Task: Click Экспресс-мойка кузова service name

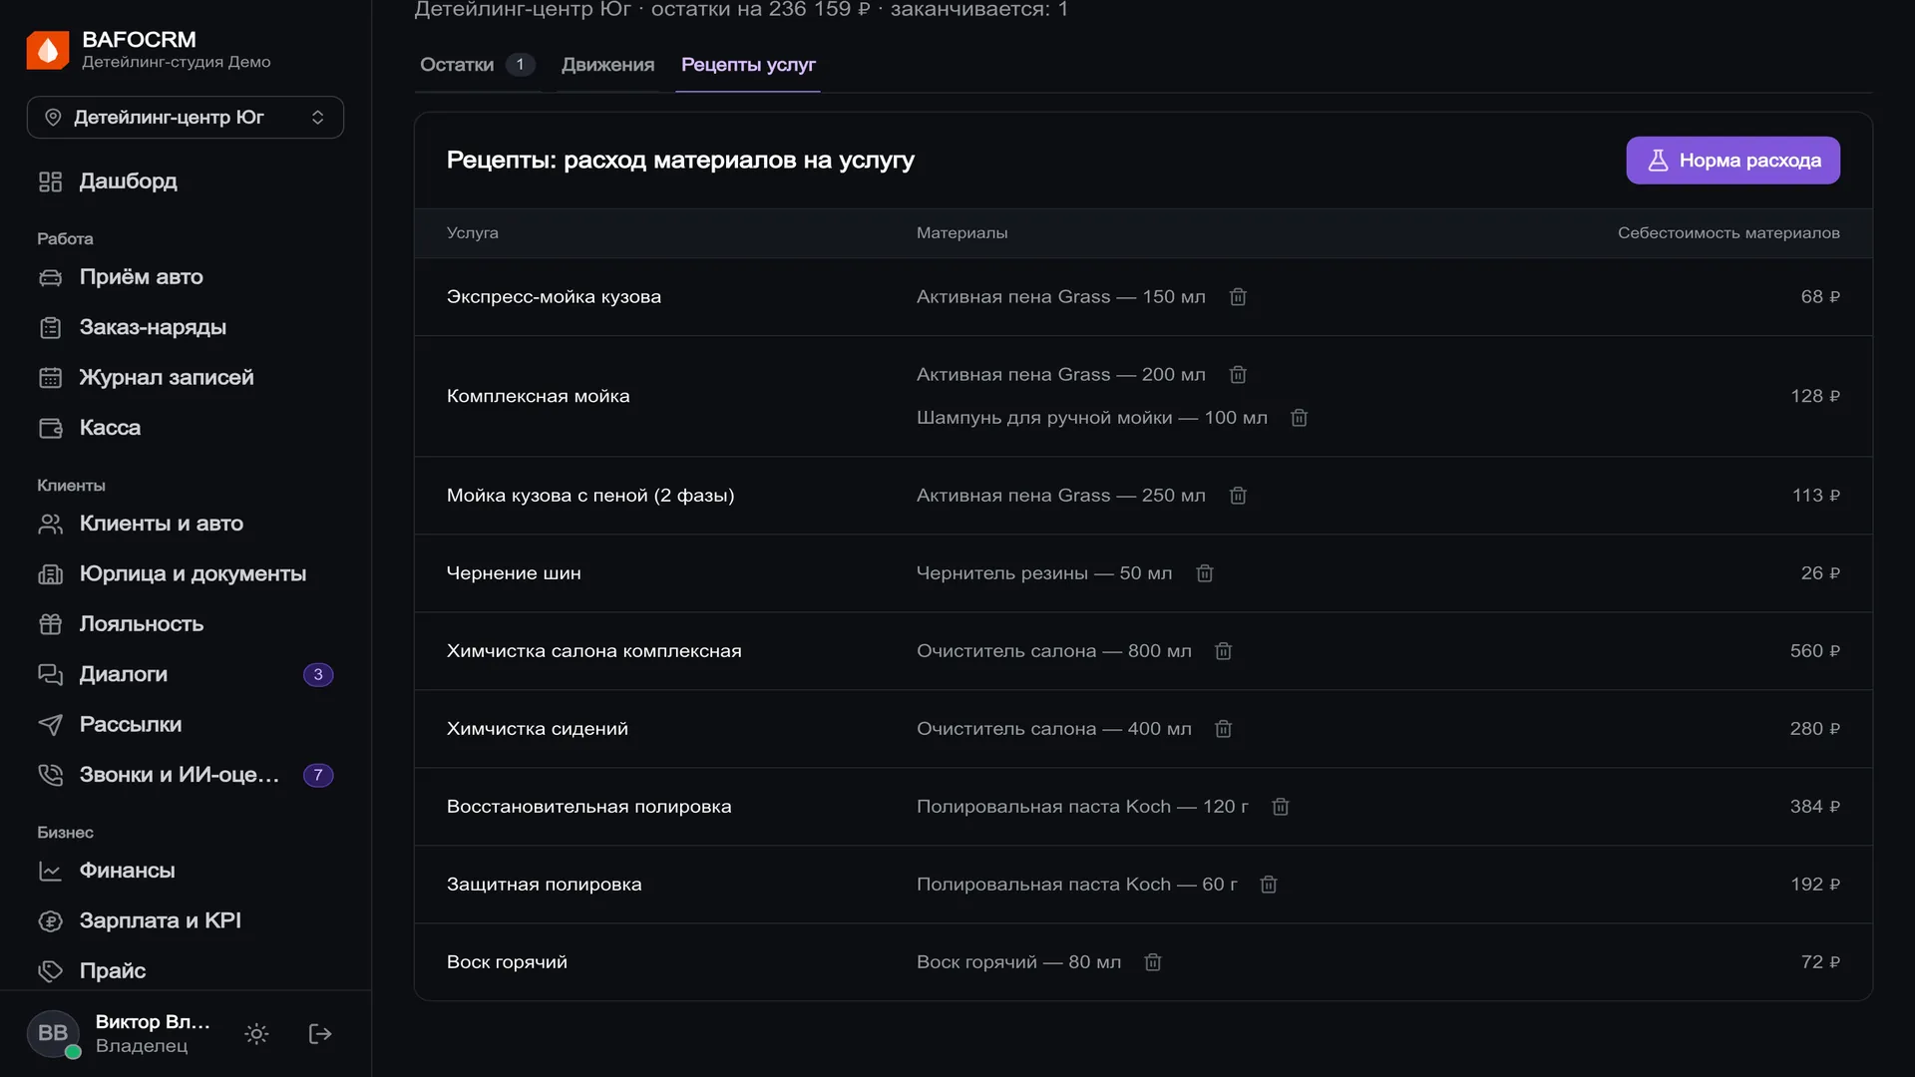Action: 554,297
